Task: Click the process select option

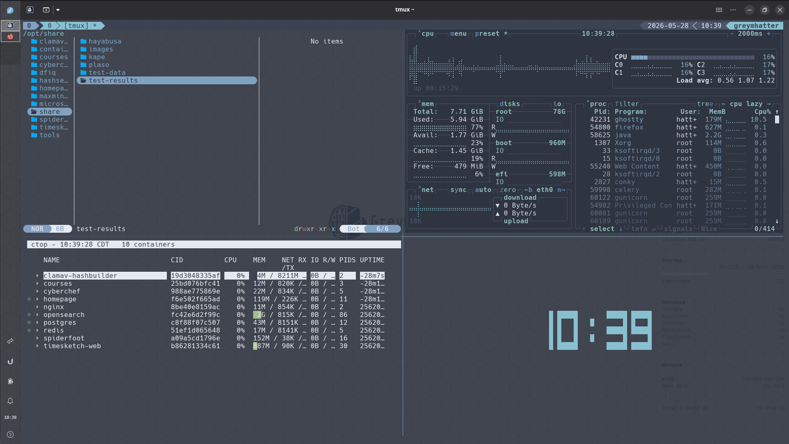Action: pos(602,229)
